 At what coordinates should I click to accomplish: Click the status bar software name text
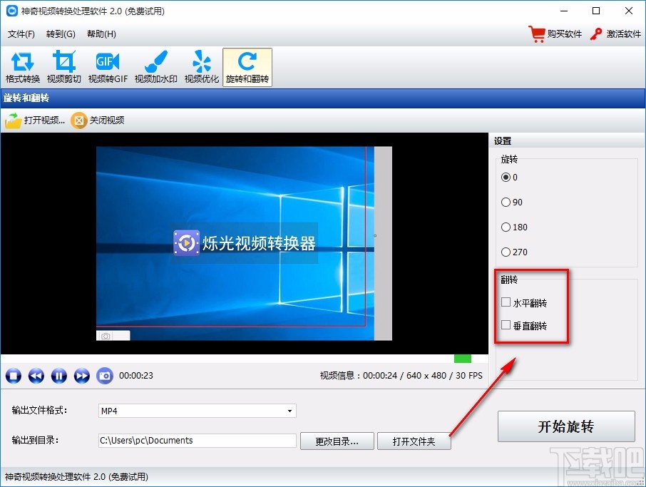click(x=76, y=477)
